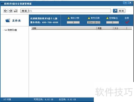Close the 防拷贝U盘安全资源管理器 window
Screen dimensions: 134x102
coord(130,3)
